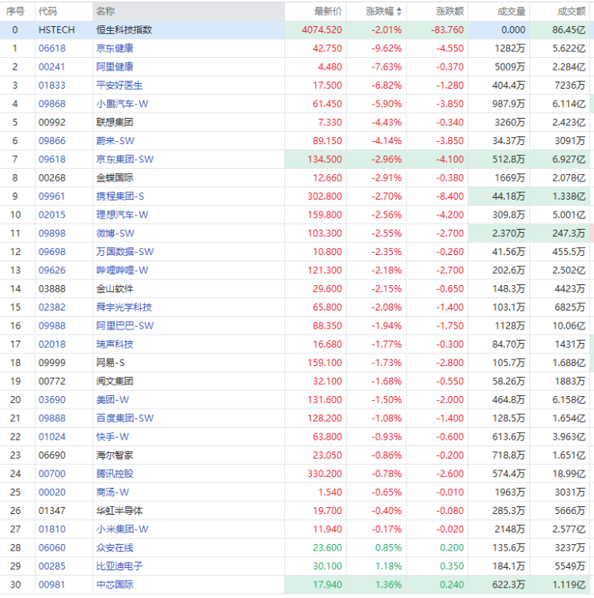Click the 序号 column header

point(15,11)
